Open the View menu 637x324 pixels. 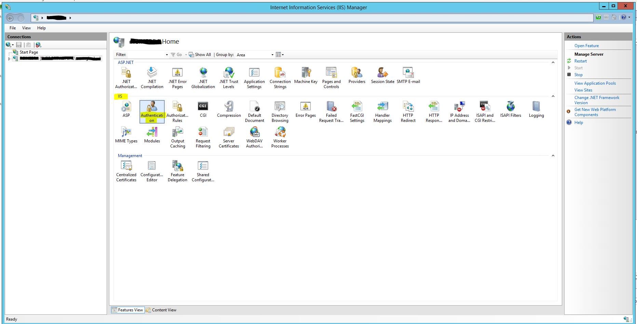pos(26,28)
